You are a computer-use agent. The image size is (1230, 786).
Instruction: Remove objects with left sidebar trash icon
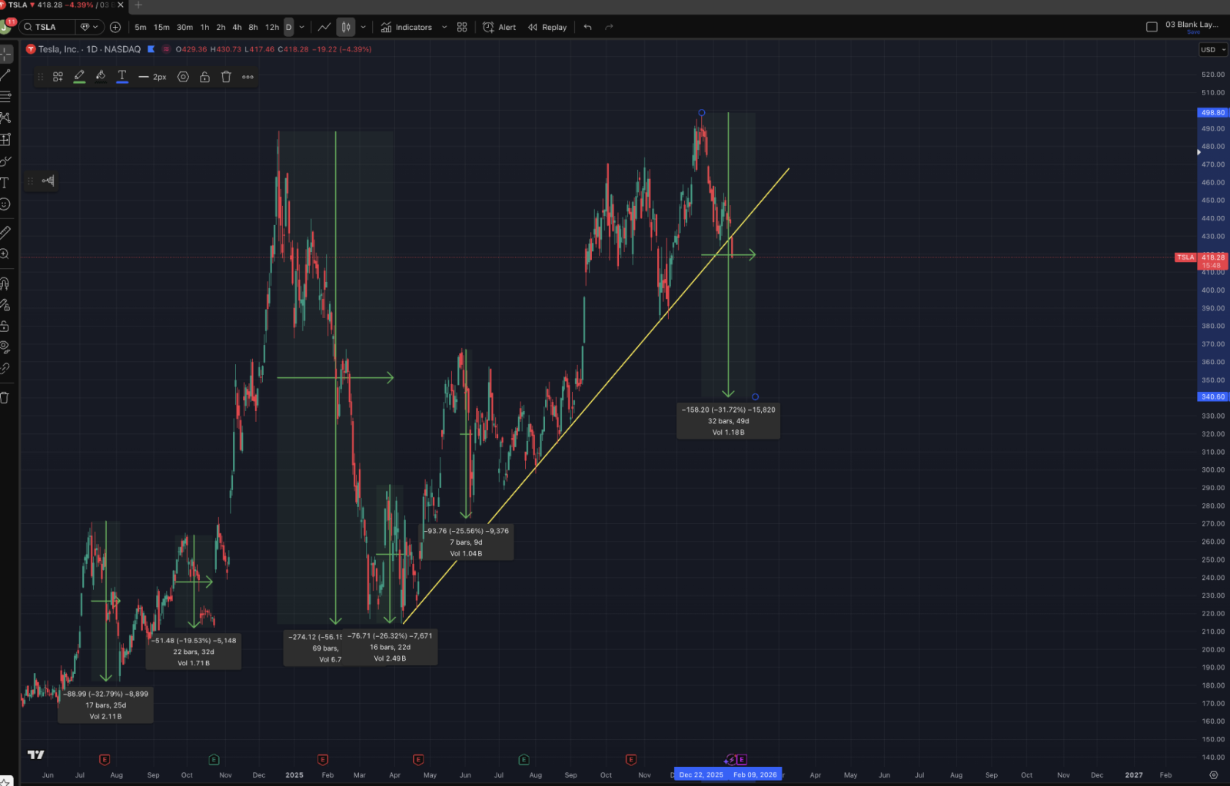pos(5,397)
